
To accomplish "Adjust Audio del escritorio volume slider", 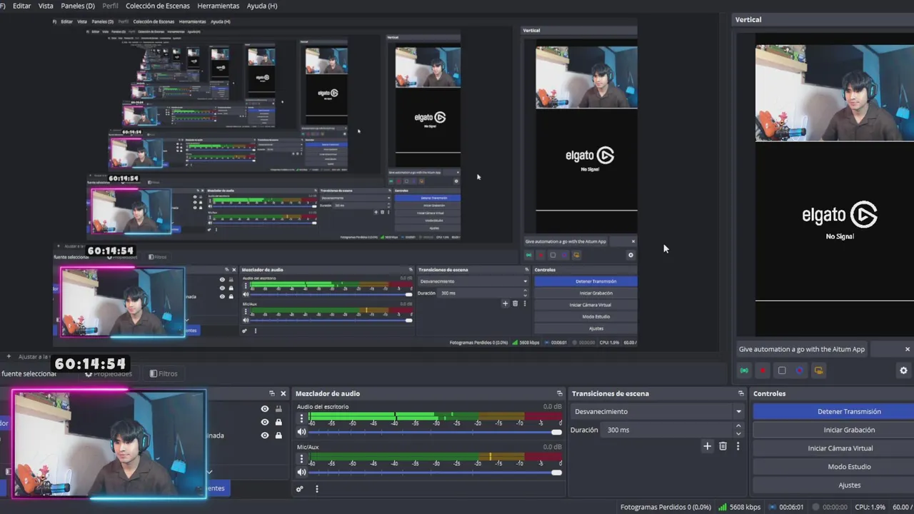I will click(435, 432).
